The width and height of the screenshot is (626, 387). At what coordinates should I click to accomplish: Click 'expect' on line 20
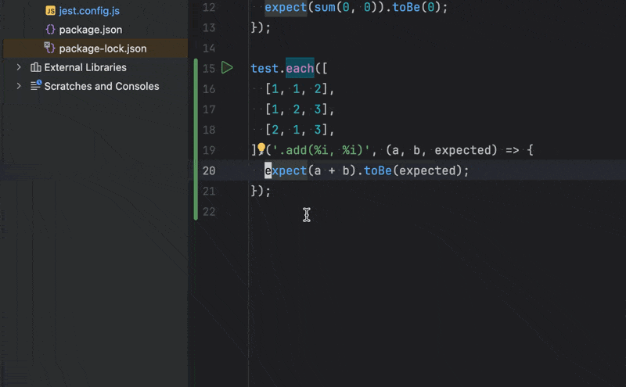click(286, 170)
